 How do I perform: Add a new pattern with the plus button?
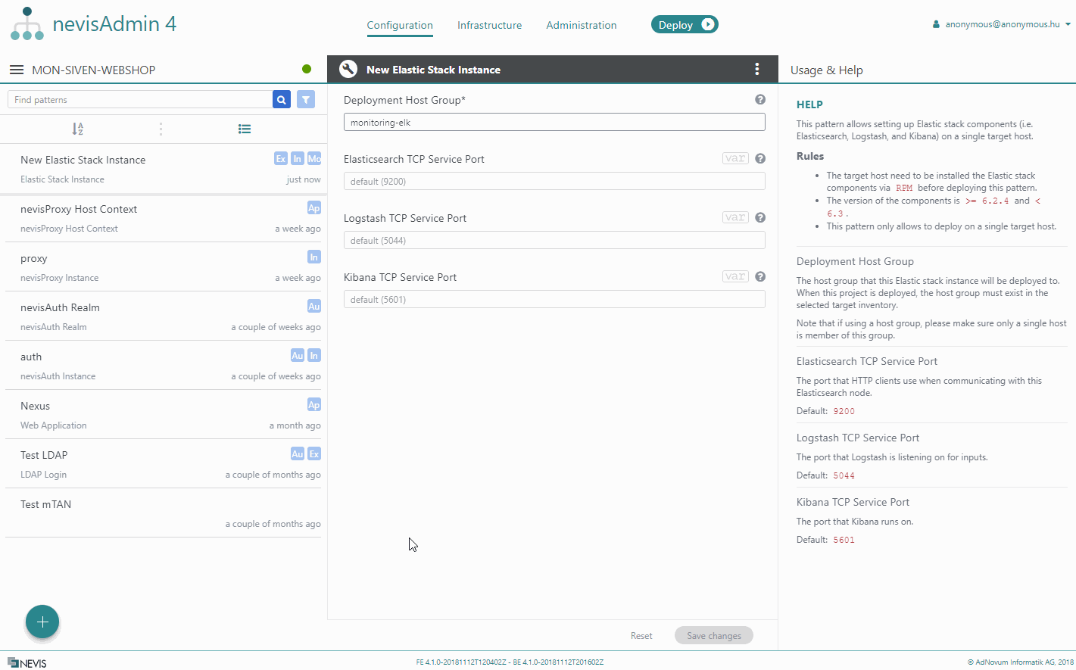[x=42, y=622]
